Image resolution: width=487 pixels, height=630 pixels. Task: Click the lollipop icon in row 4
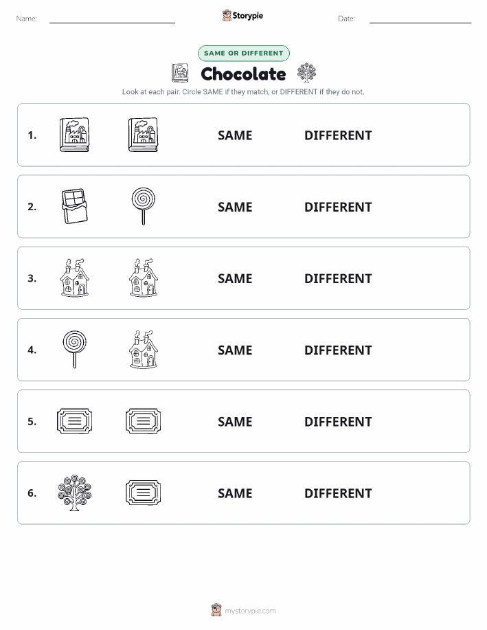coord(74,349)
